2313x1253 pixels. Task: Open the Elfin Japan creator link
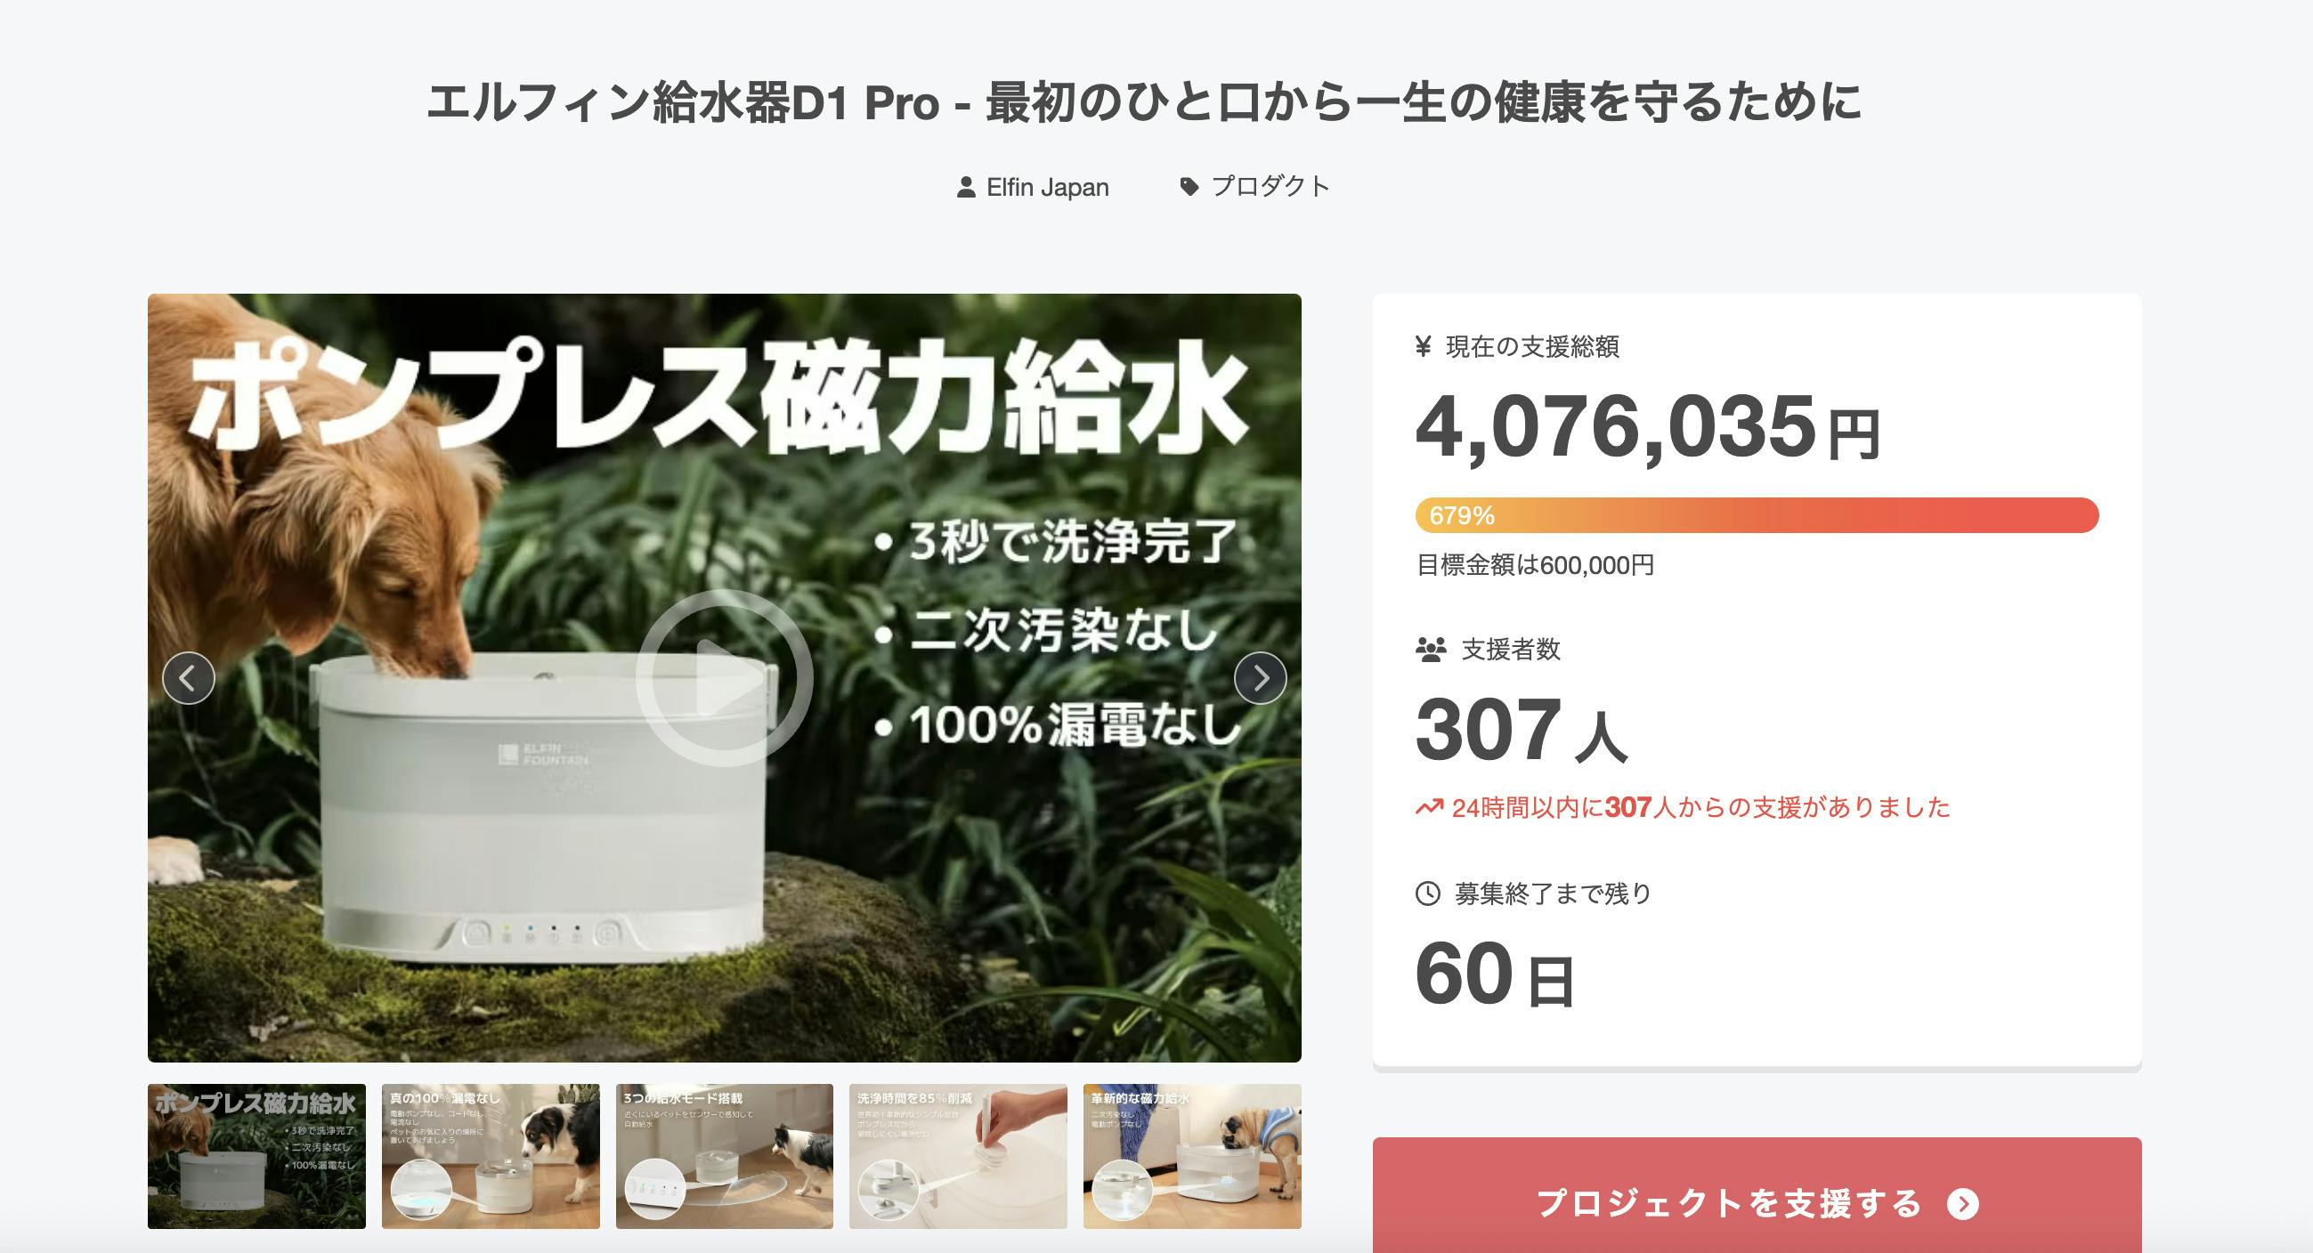[x=1047, y=188]
